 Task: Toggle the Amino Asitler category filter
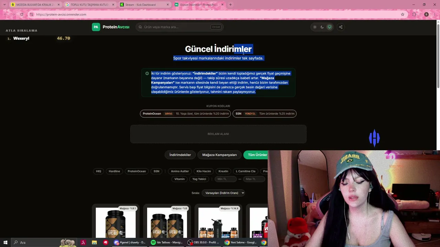[x=180, y=171]
